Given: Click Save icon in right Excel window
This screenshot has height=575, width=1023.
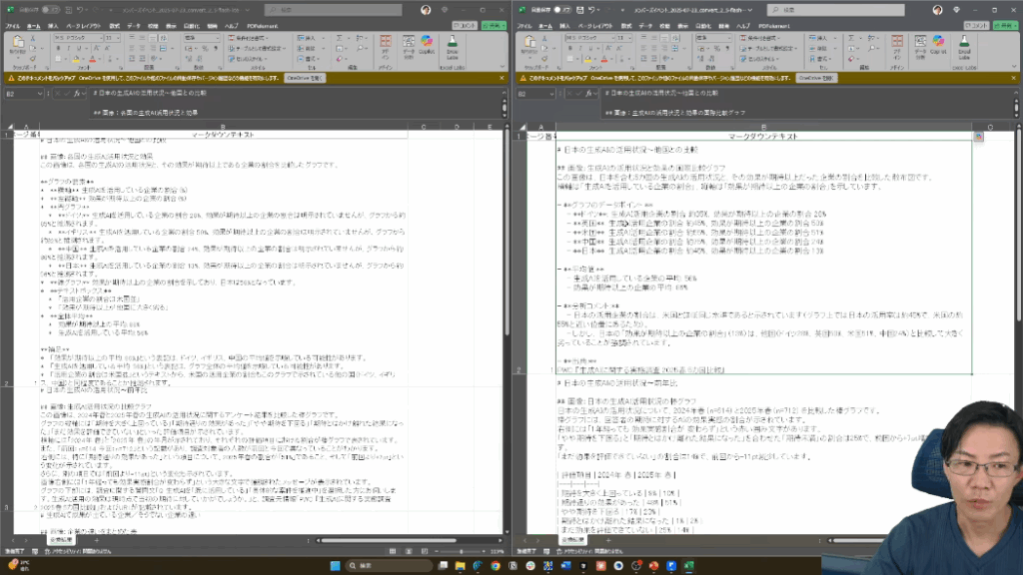Looking at the screenshot, I should coord(580,10).
